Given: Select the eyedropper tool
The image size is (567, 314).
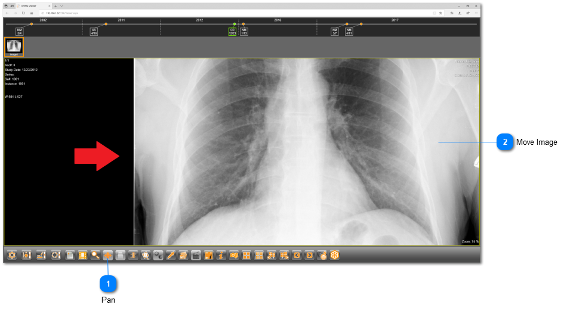Looking at the screenshot, I should 171,255.
